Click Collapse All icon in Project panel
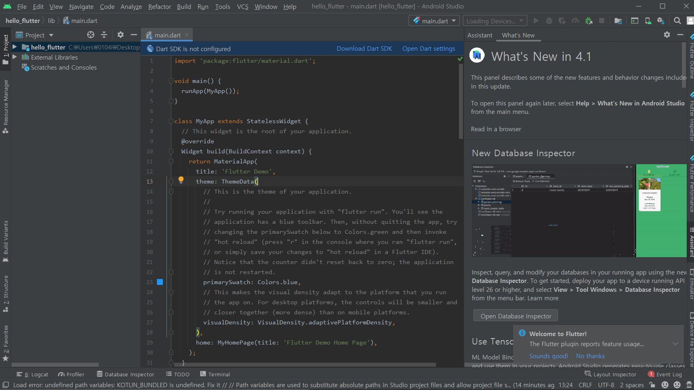 pos(104,35)
